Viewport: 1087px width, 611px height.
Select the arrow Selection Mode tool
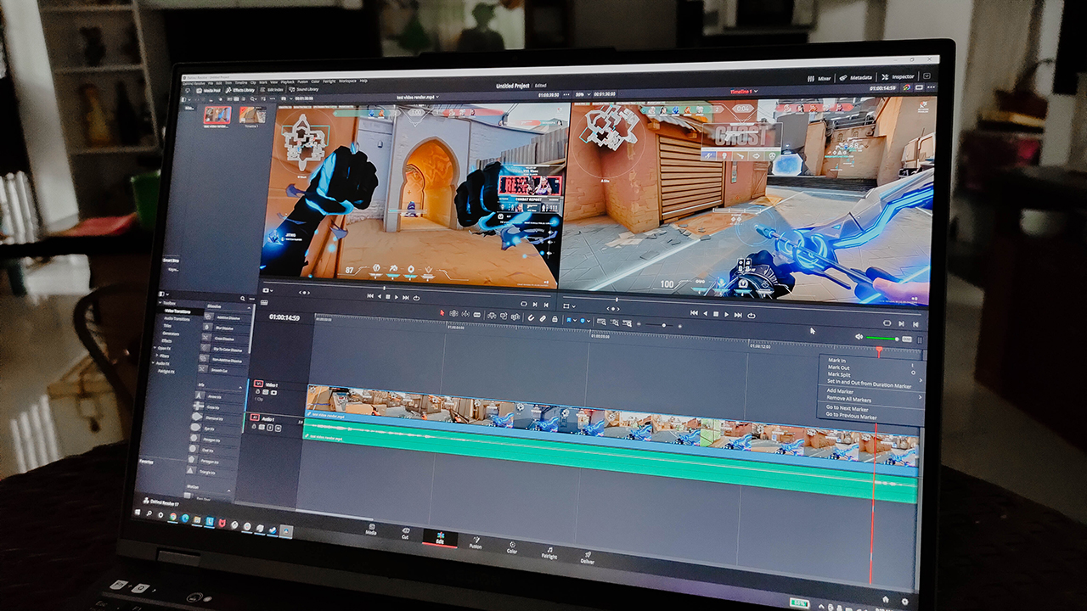click(x=442, y=313)
